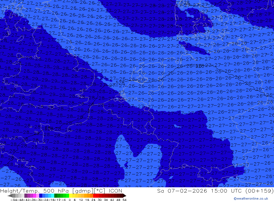Screen dimensions: 274x201
Task: Click the '[°C]' unit label
Action: [99, 191]
